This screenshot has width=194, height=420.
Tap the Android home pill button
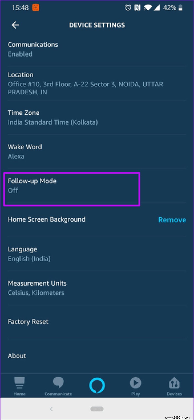[97, 409]
